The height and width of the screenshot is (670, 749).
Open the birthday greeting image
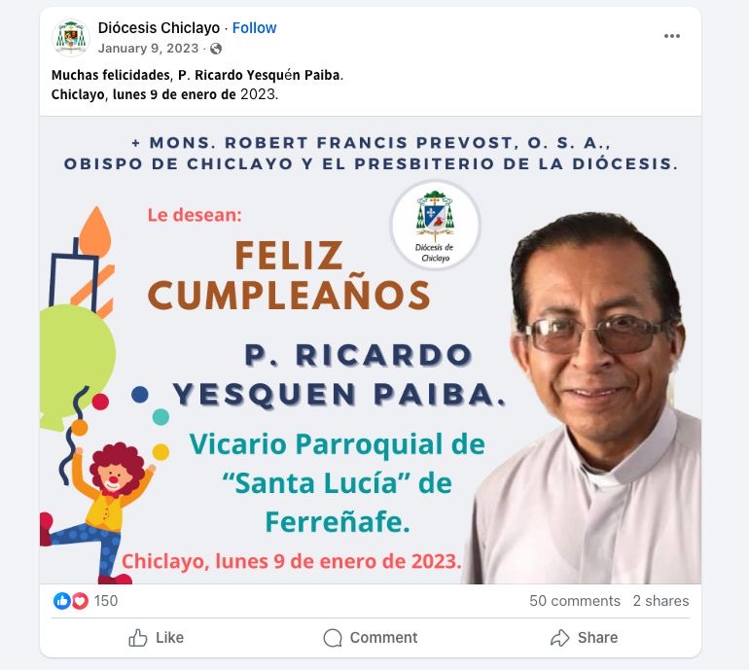pyautogui.click(x=371, y=350)
